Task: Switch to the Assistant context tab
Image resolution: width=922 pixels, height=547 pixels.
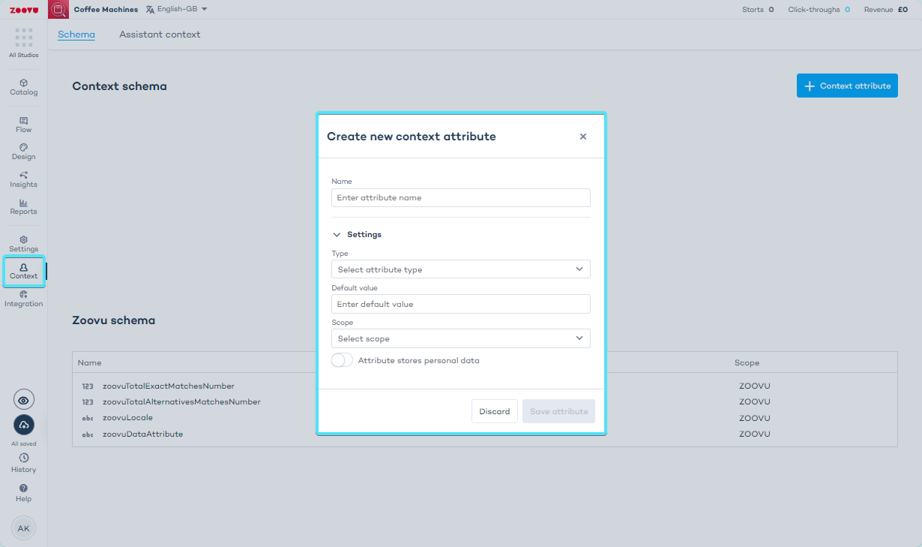Action: 159,34
